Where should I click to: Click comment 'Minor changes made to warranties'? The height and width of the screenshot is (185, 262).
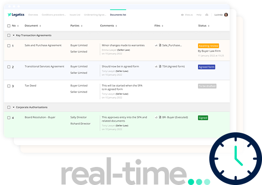[x=123, y=45]
